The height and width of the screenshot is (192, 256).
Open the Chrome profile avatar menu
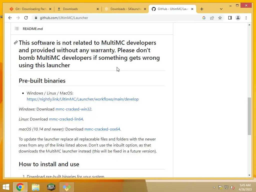pyautogui.click(x=238, y=18)
